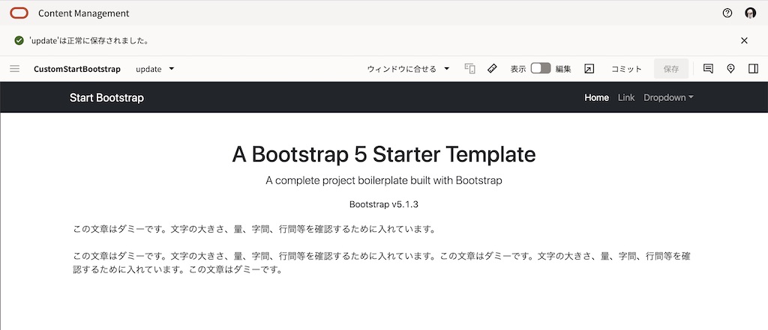Dismiss the save success notification

click(x=744, y=40)
